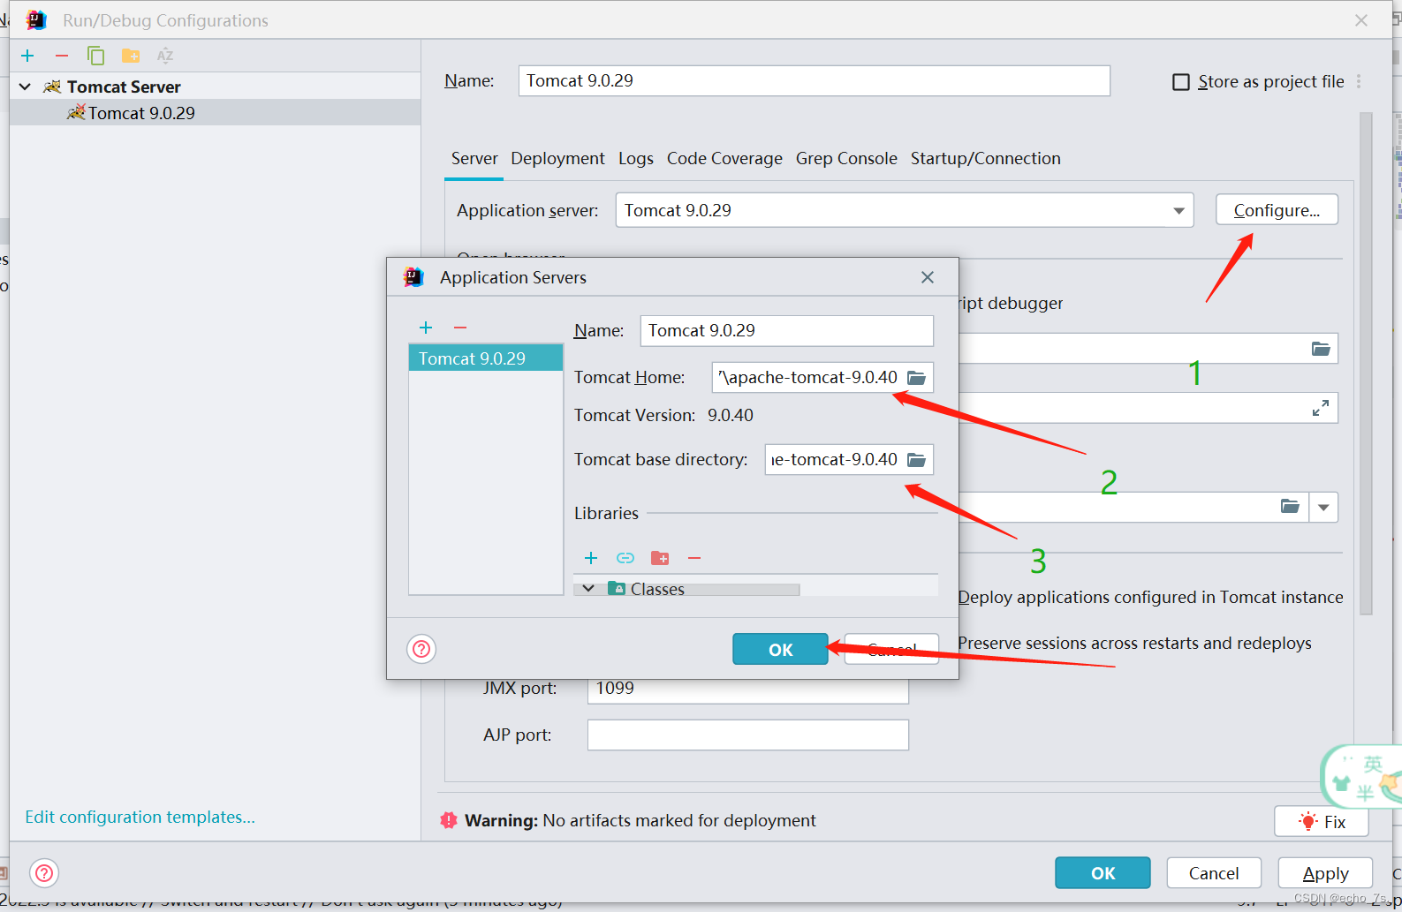Screen dimensions: 1402x912
Task: Remove library with red minus under Libraries
Action: tap(694, 558)
